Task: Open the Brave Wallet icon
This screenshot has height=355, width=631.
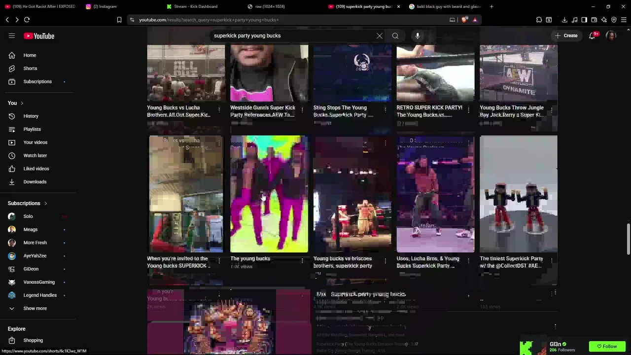Action: pyautogui.click(x=594, y=20)
